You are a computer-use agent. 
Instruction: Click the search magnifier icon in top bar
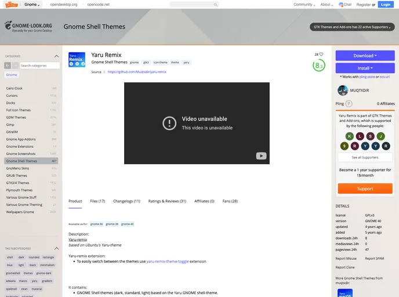click(215, 5)
